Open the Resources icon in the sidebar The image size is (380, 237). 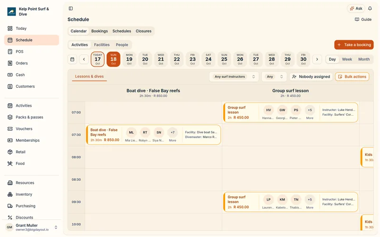10,183
